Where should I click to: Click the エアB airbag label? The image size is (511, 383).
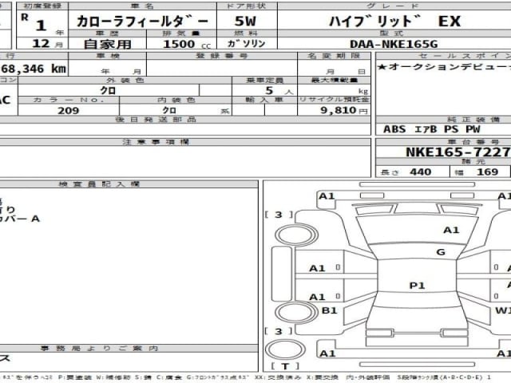426,129
